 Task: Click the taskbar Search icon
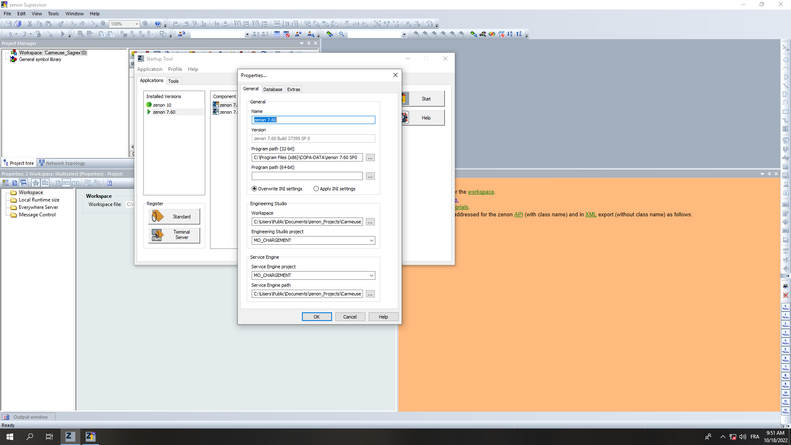click(x=30, y=436)
